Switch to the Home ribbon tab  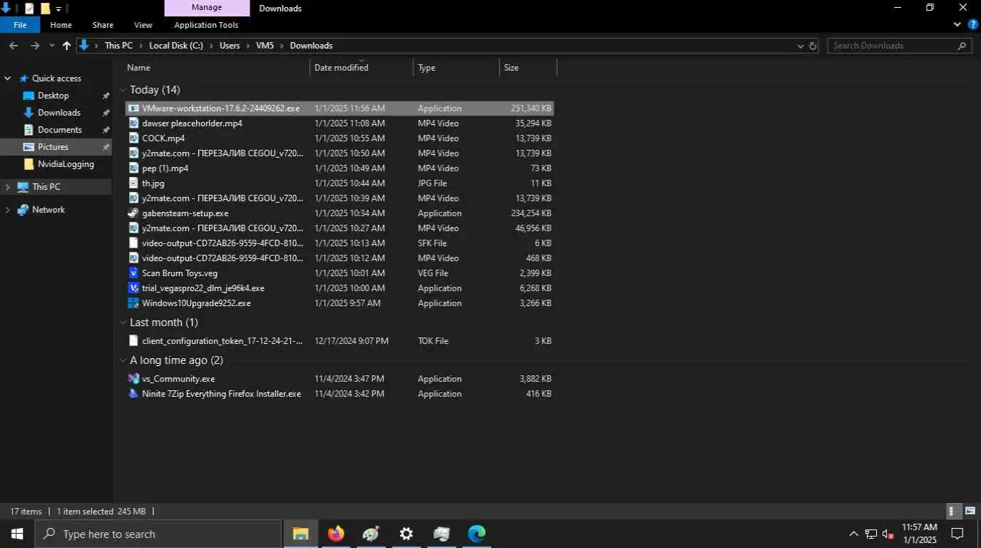coord(61,25)
